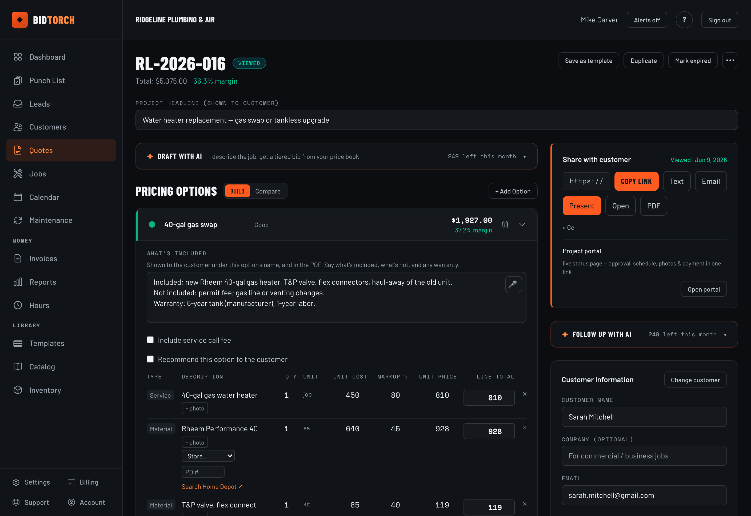Toggle the Alerts off button
Screen dimensions: 751x516
[646, 20]
